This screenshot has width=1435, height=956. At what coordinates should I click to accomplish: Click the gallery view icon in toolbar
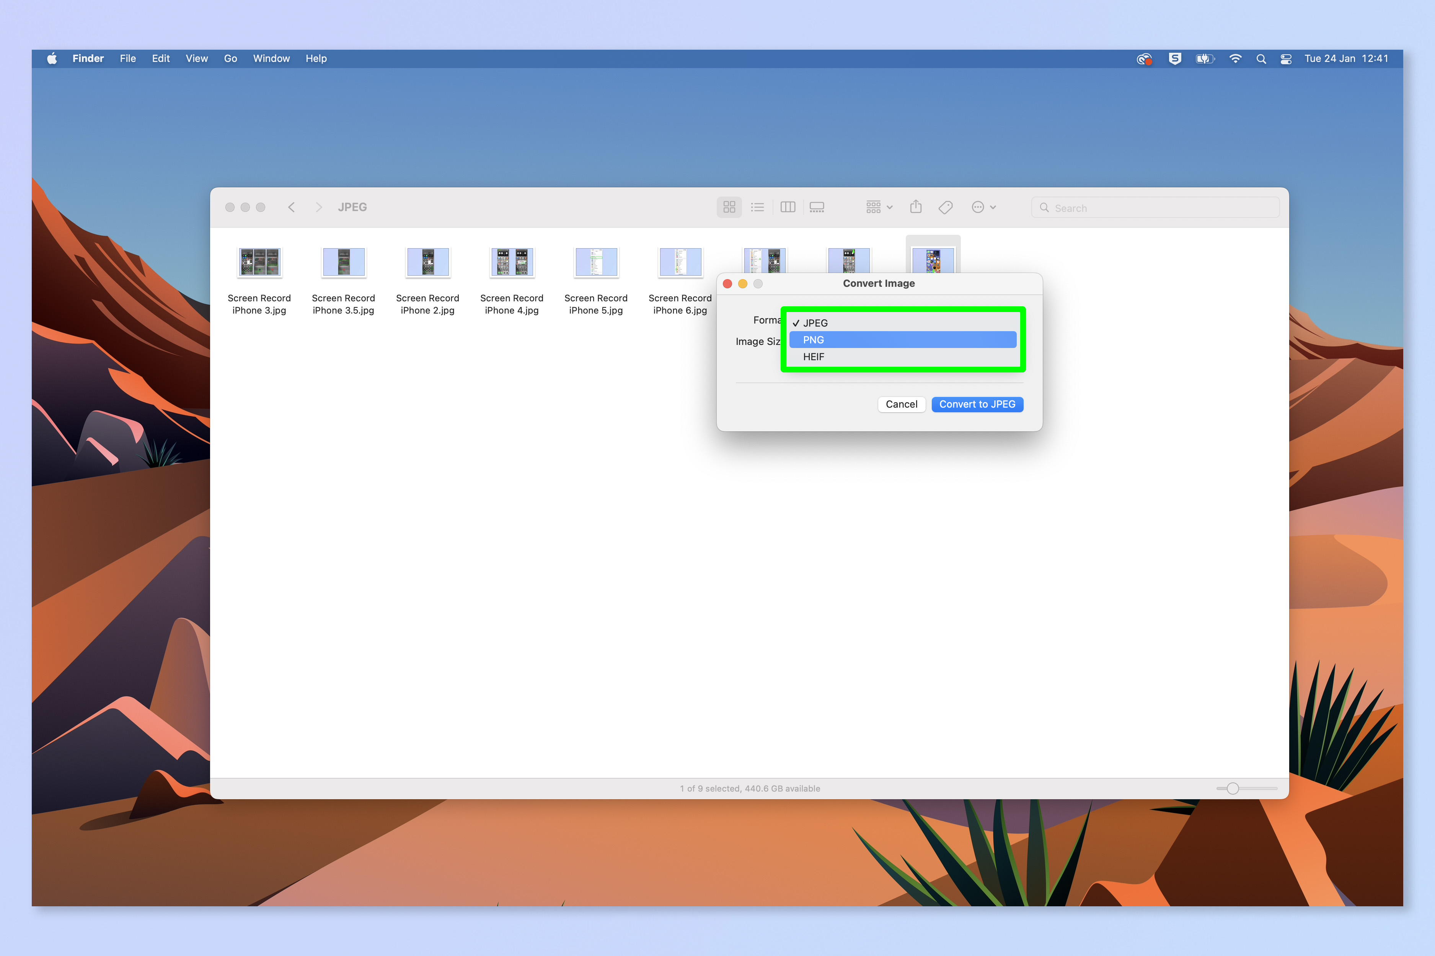point(818,207)
